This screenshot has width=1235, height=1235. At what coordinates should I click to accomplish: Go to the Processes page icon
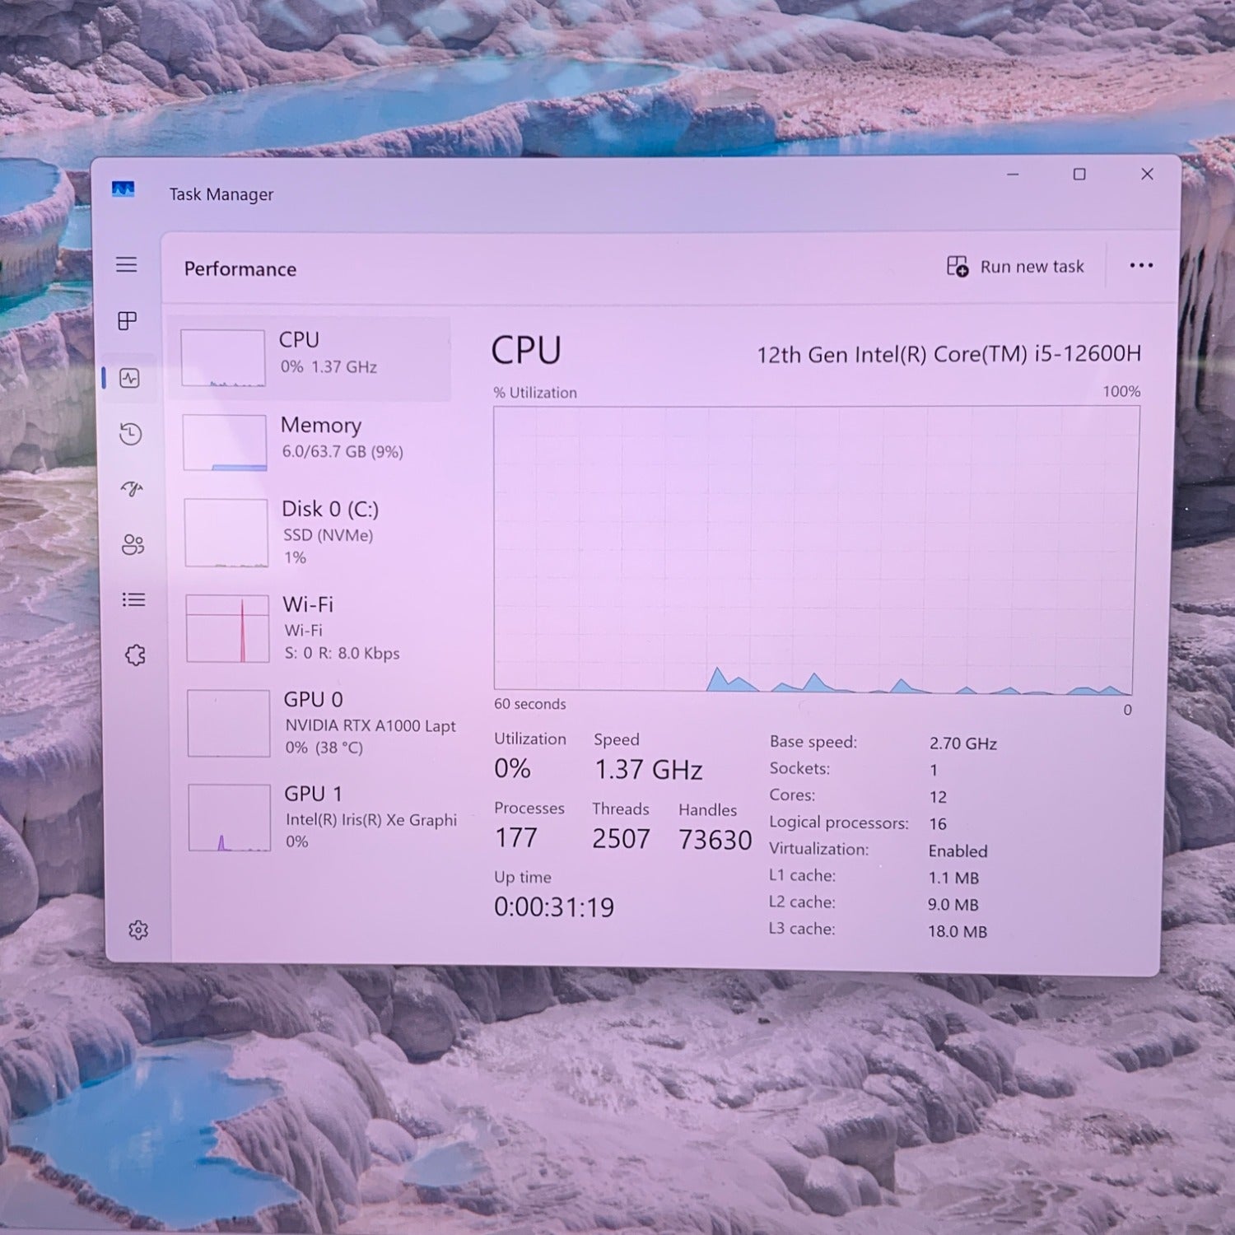coord(128,321)
